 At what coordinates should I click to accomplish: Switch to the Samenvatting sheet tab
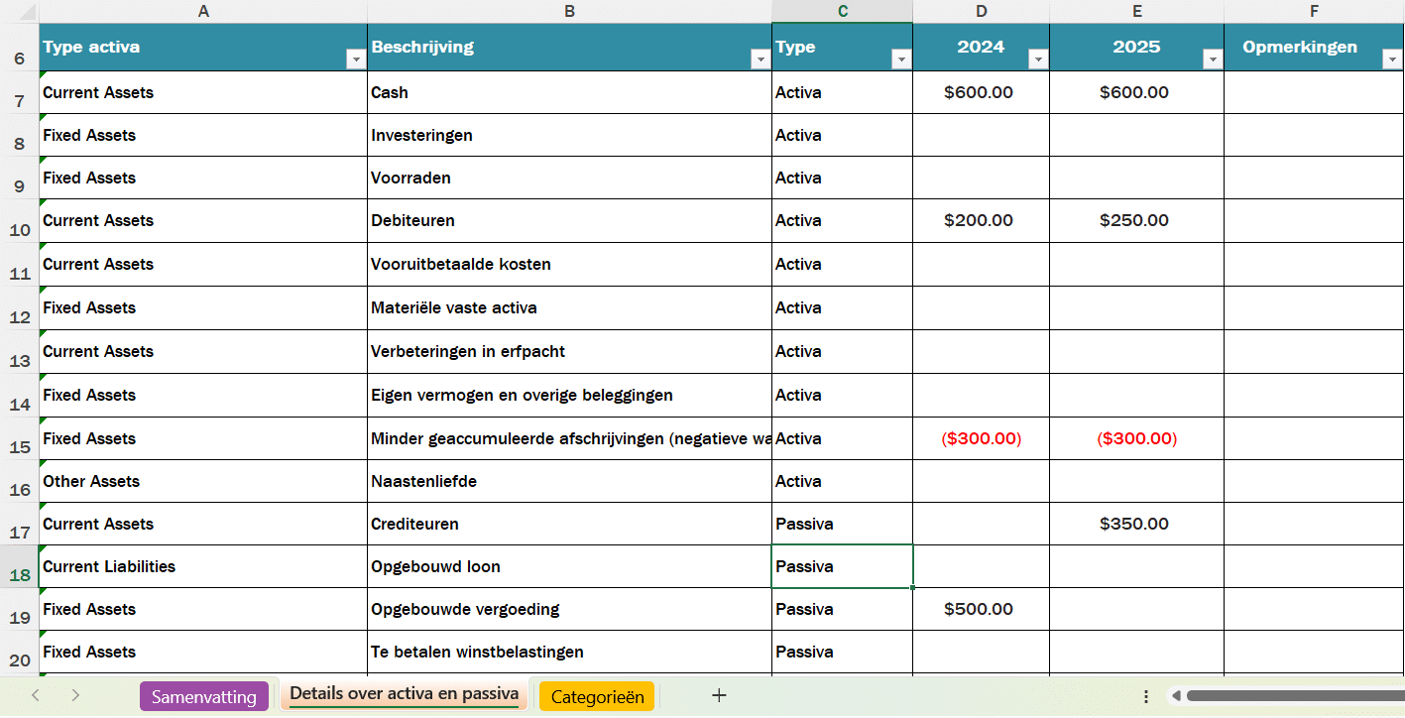pos(203,696)
